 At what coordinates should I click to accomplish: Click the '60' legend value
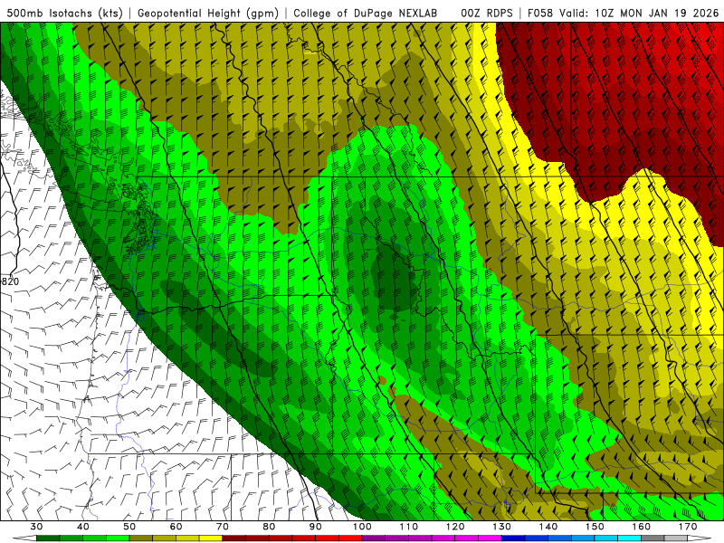pyautogui.click(x=176, y=527)
